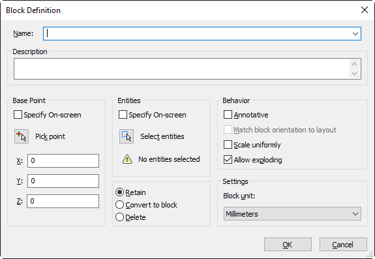This screenshot has width=375, height=259.
Task: Click the Select entities icon button
Action: point(127,136)
